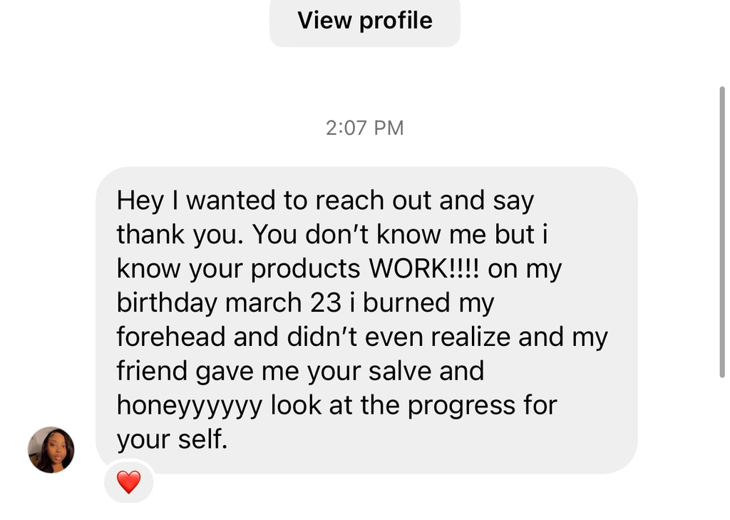Image resolution: width=730 pixels, height=520 pixels.
Task: Click "your self." ending the message
Action: click(172, 439)
